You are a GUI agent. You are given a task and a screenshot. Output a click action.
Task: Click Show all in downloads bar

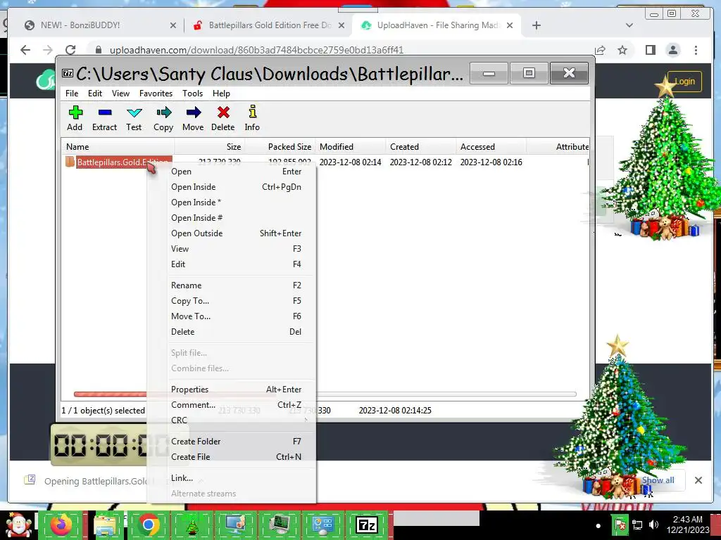point(658,480)
